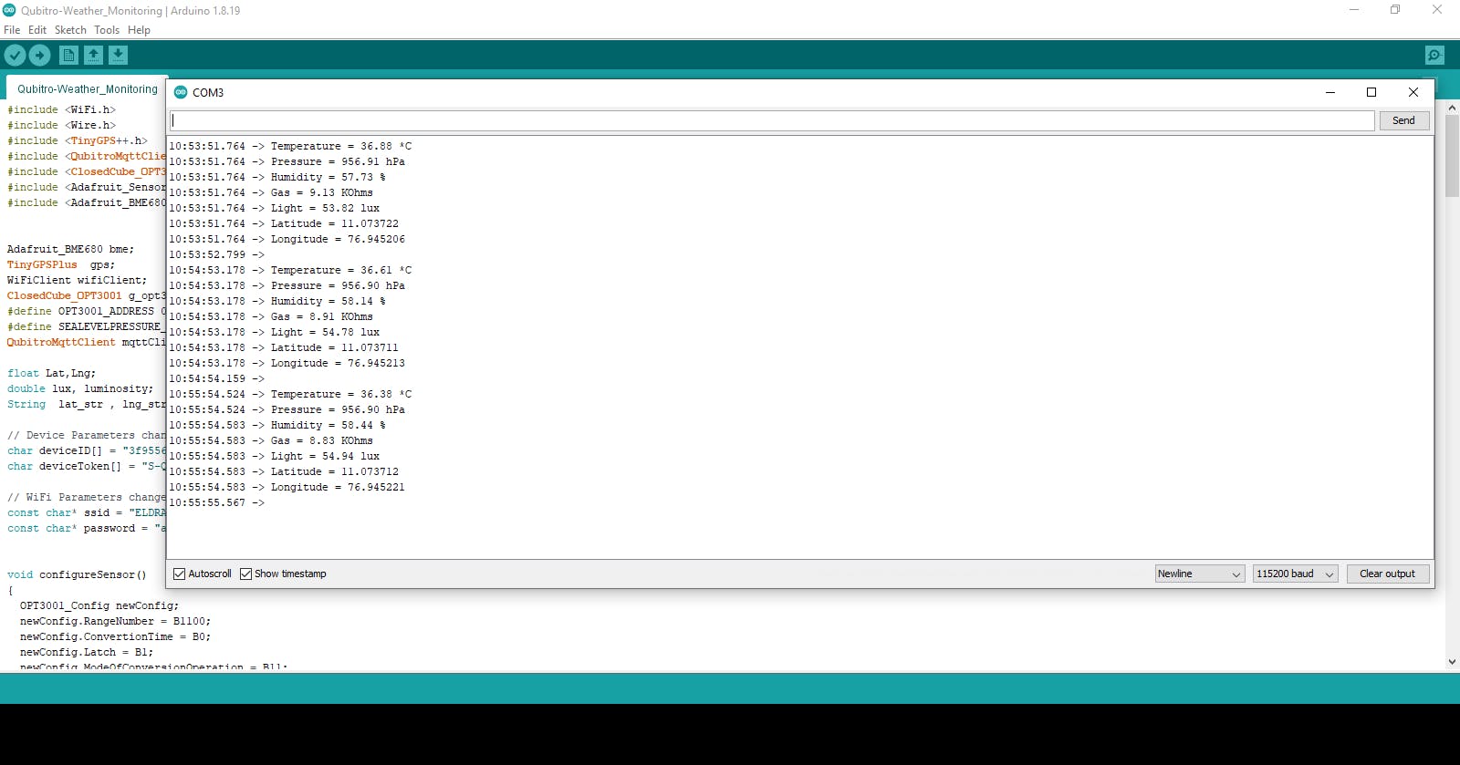The height and width of the screenshot is (765, 1460).
Task: Click line 'Pressure = 956.91 hPa'
Action: [x=338, y=161]
